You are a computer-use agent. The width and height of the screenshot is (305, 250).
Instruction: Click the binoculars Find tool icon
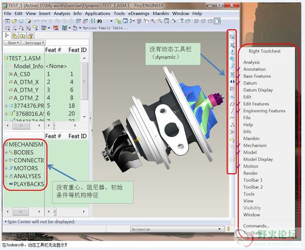pyautogui.click(x=100, y=21)
